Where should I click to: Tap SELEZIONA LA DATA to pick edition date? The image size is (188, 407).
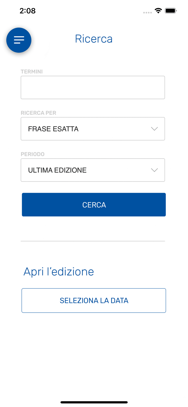(x=94, y=300)
